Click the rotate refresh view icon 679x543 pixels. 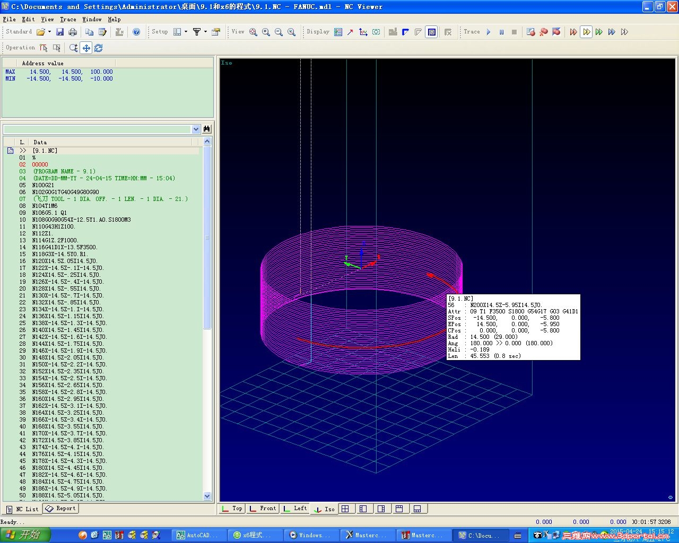[99, 48]
